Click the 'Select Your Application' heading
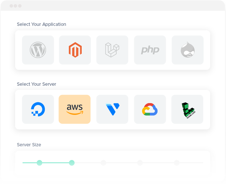Screen dimensions: 226x184 point(42,24)
